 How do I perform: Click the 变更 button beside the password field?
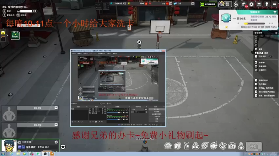coord(35,11)
